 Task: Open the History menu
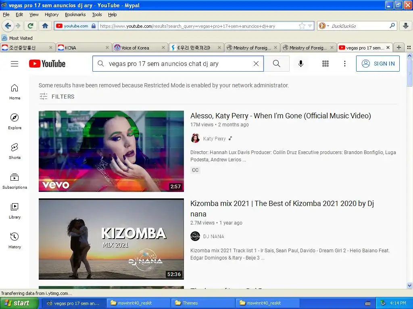[52, 14]
